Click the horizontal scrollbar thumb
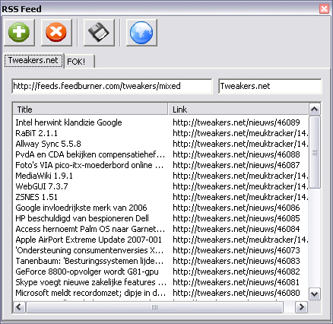This screenshot has height=324, width=333. [x=154, y=307]
